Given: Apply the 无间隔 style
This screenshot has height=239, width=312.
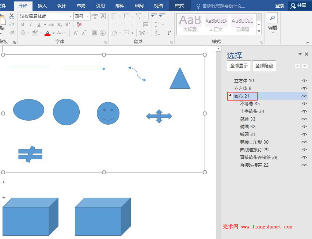Looking at the screenshot, I should coord(242,24).
